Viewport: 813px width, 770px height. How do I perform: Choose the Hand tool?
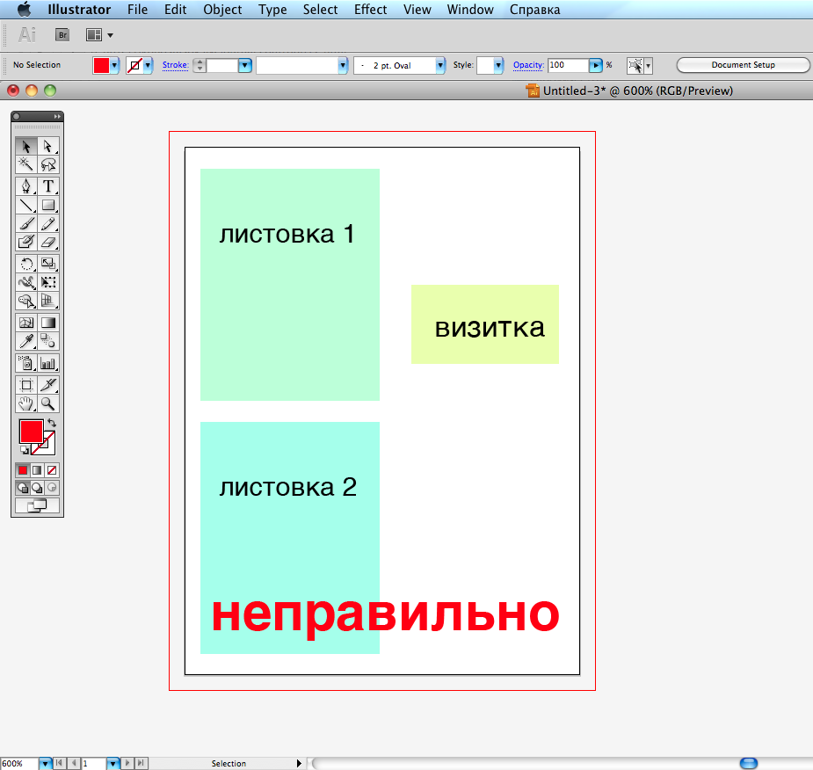point(25,403)
